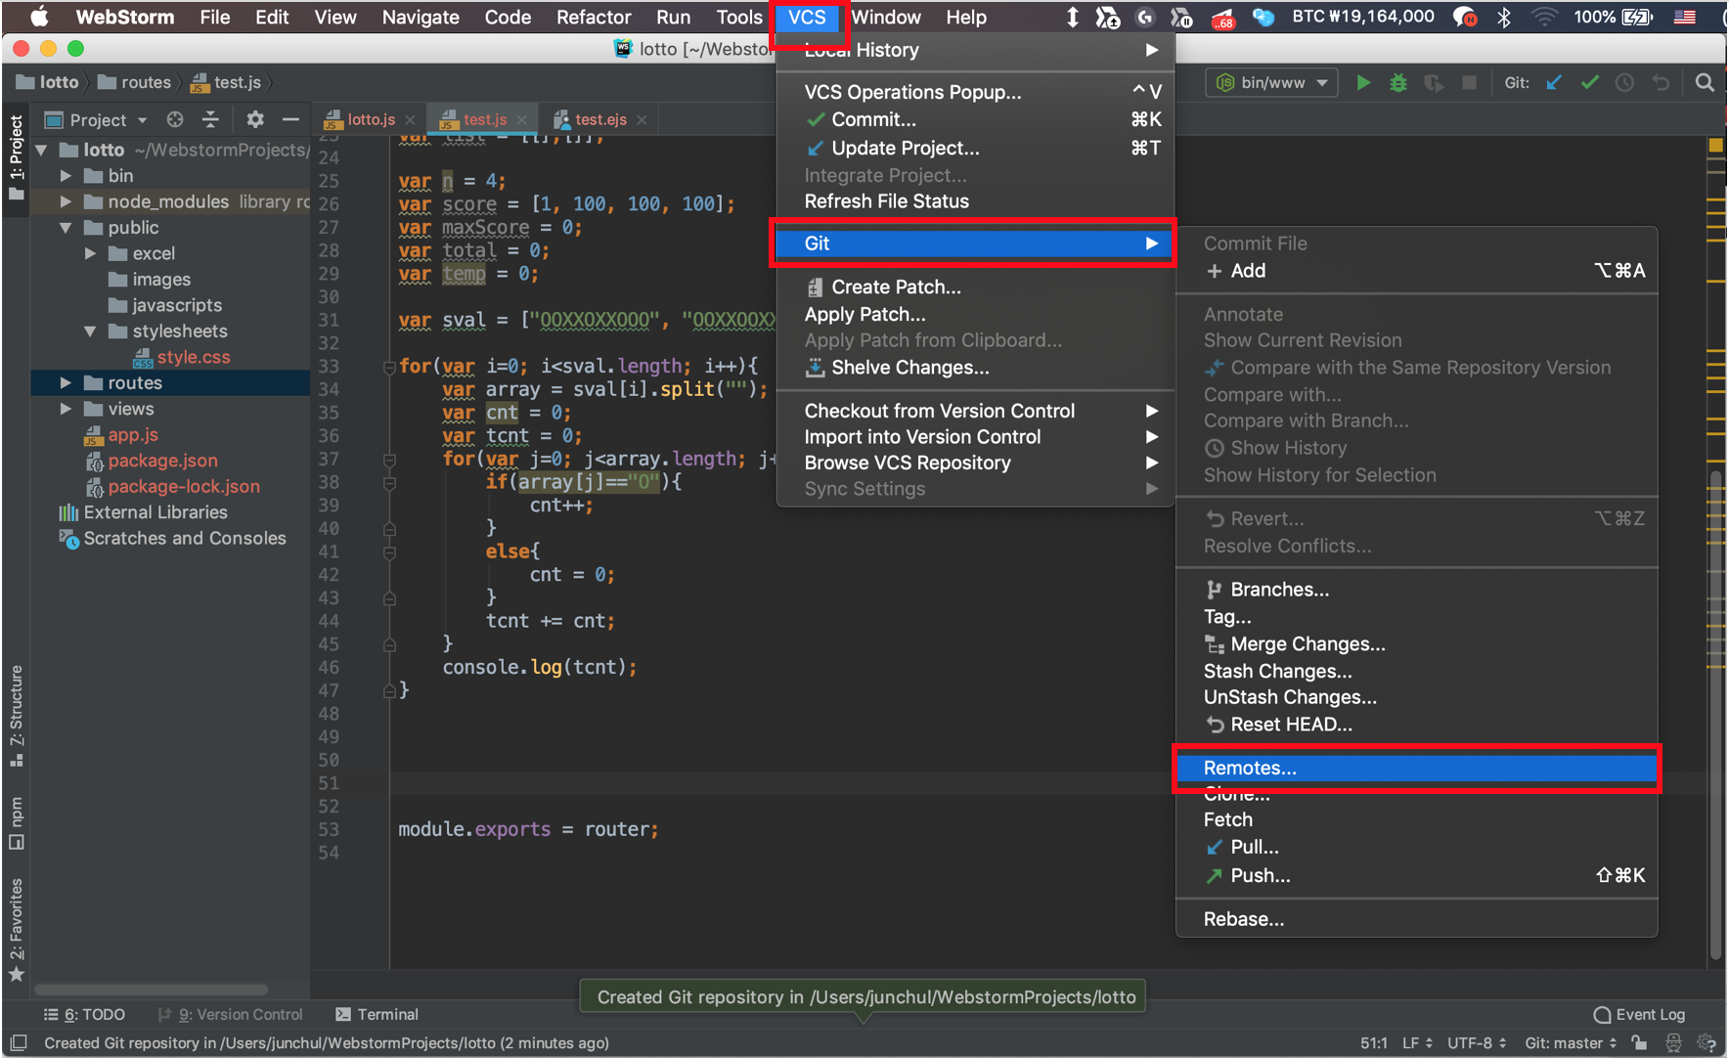Choose Push... in the Git submenu

pyautogui.click(x=1416, y=875)
